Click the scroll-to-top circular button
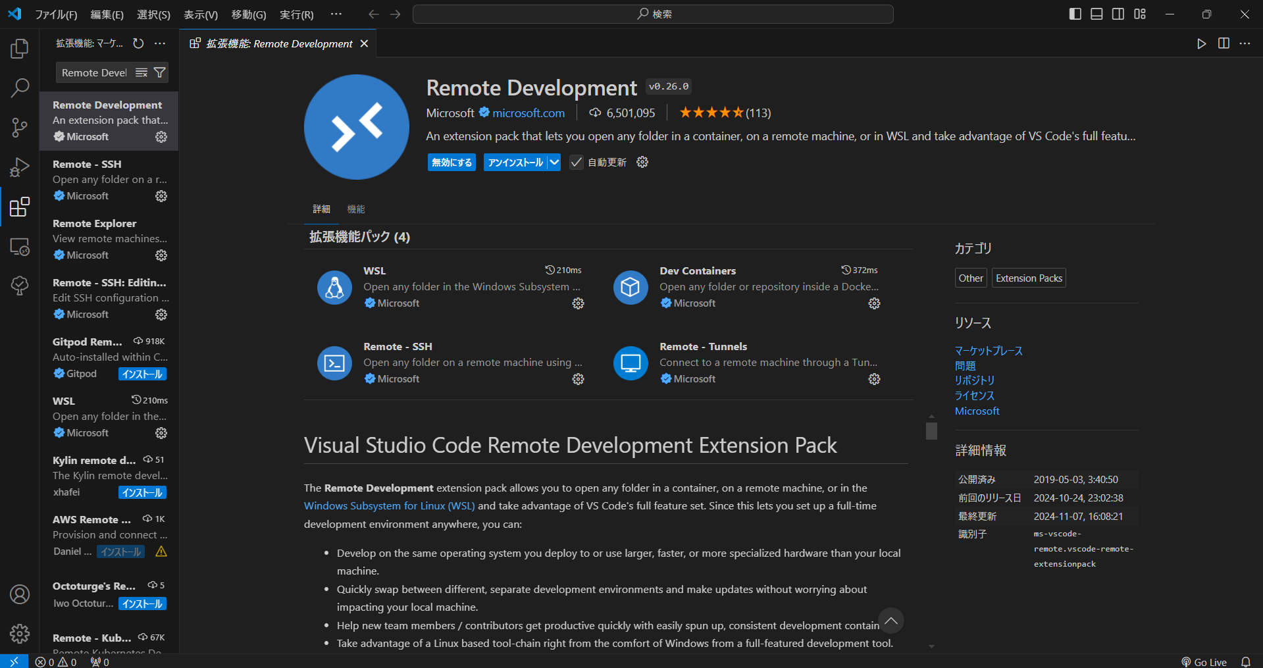This screenshot has height=668, width=1263. pos(891,621)
